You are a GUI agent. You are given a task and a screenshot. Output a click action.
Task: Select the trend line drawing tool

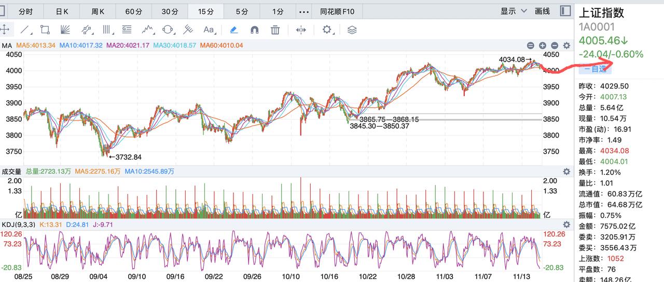click(x=25, y=29)
